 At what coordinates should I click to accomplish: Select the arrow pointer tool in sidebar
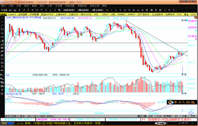pos(2,75)
